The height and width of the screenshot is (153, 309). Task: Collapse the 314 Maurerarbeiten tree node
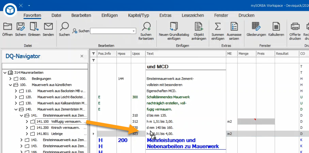click(5, 72)
